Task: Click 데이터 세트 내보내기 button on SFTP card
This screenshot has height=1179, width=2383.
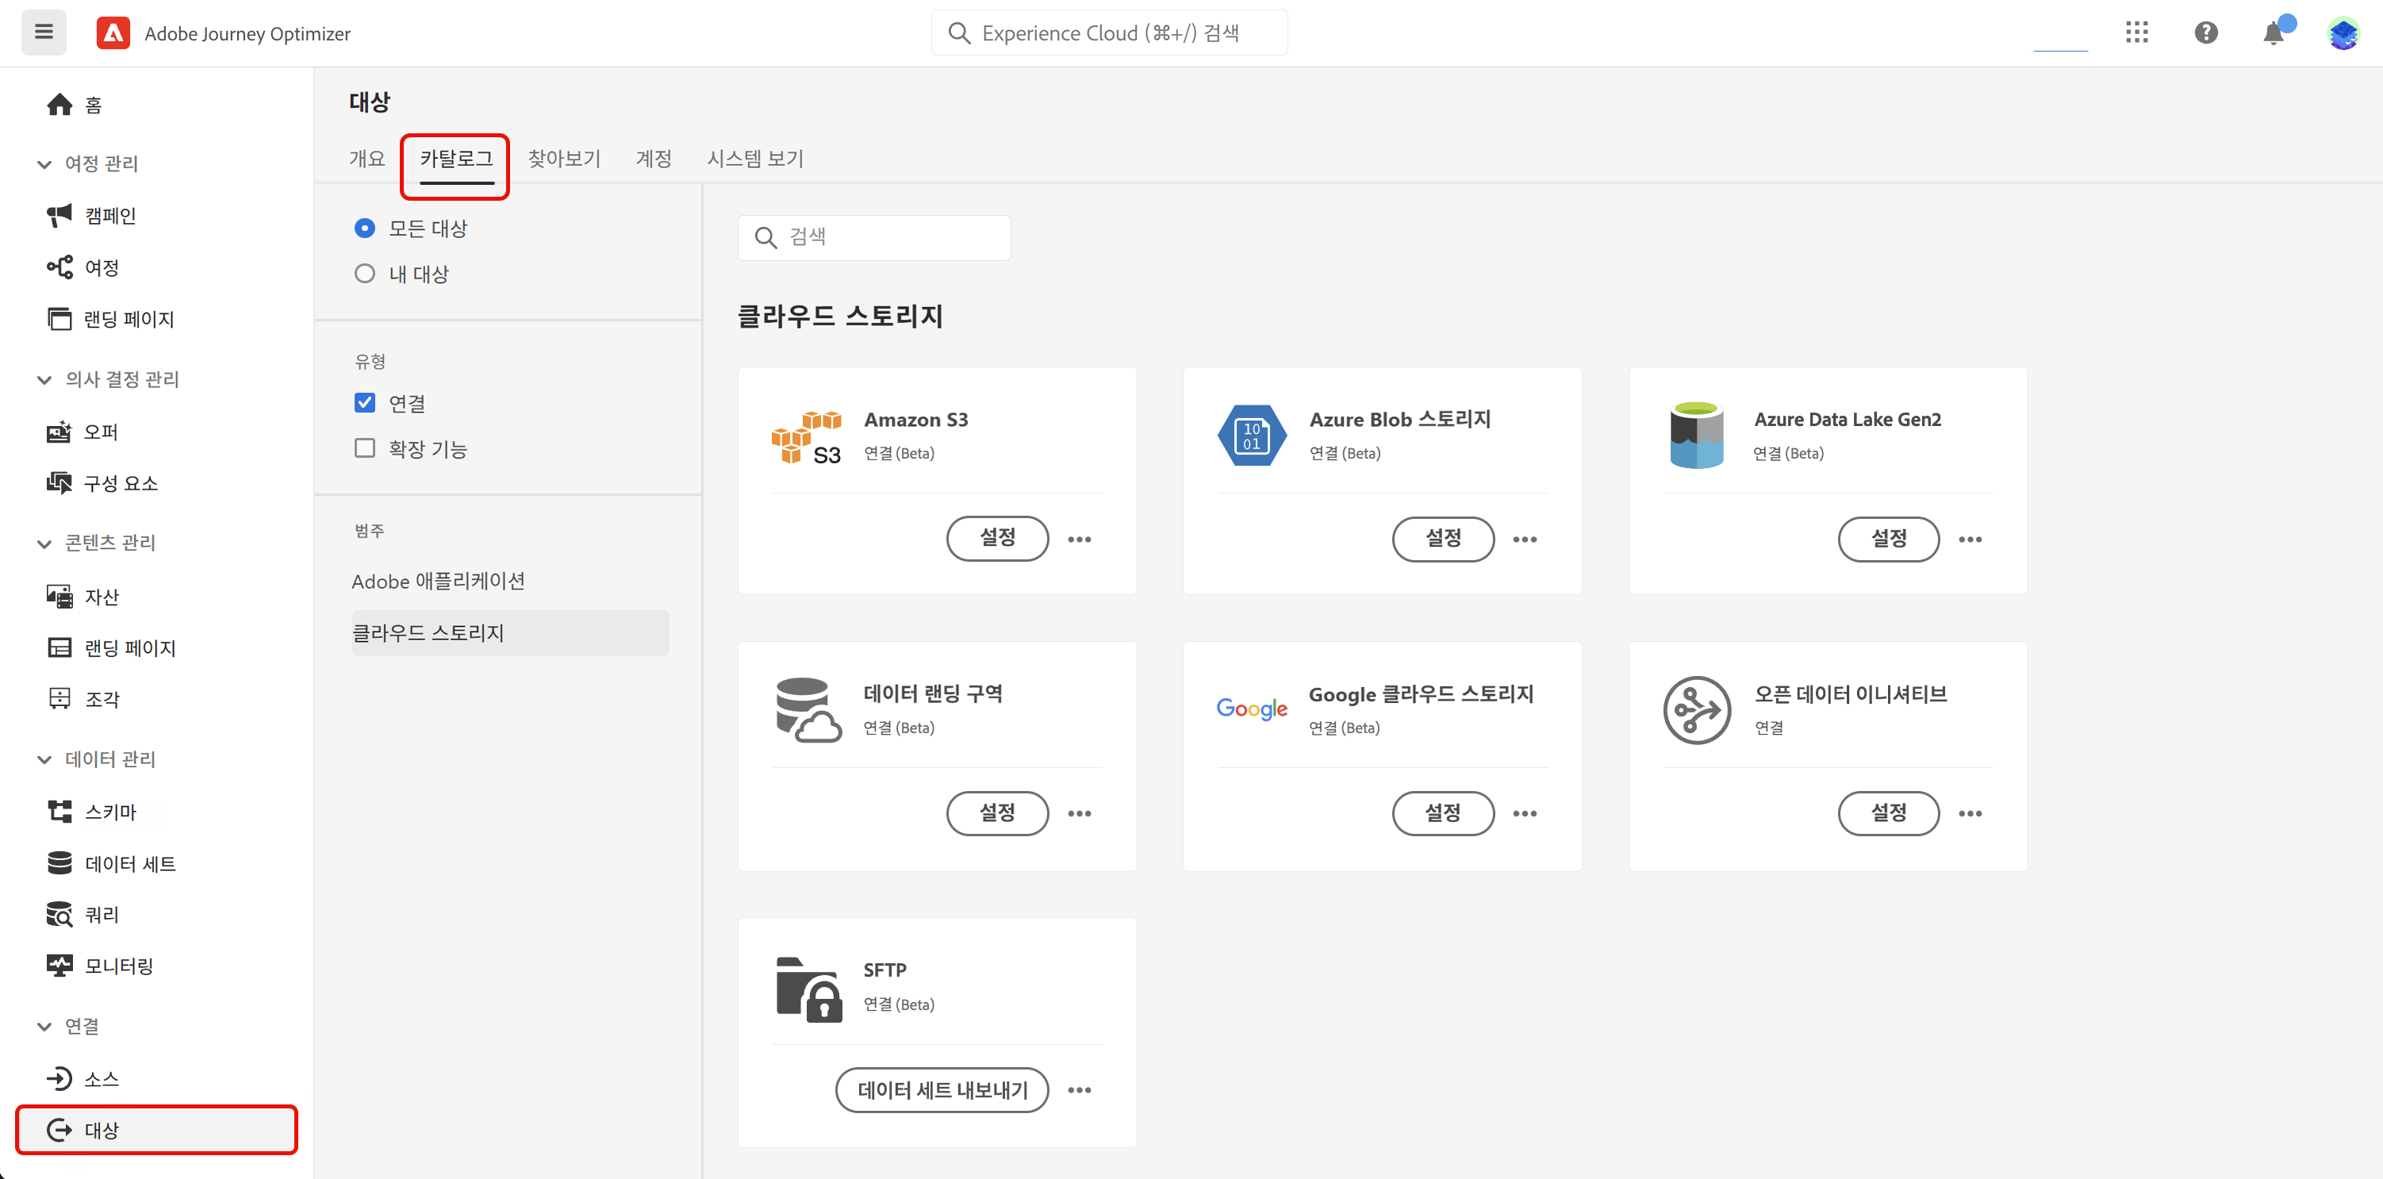Action: (942, 1089)
